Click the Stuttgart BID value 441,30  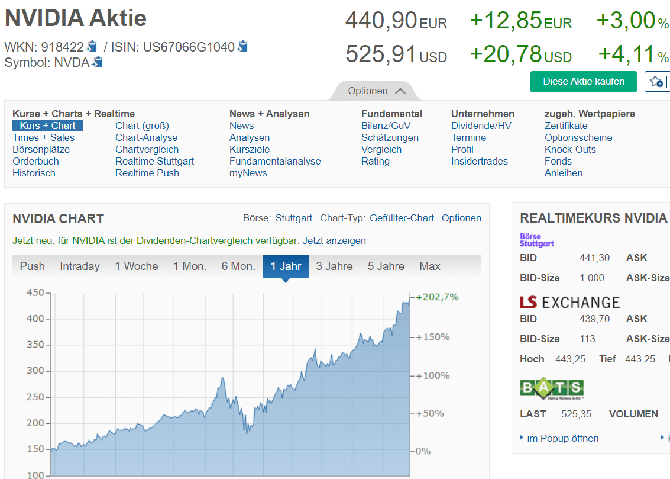(x=594, y=258)
